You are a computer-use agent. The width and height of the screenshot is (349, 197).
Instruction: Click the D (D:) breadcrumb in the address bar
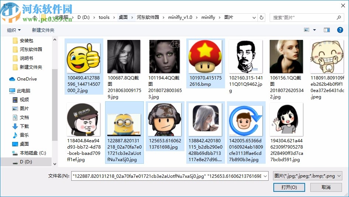pos(83,17)
